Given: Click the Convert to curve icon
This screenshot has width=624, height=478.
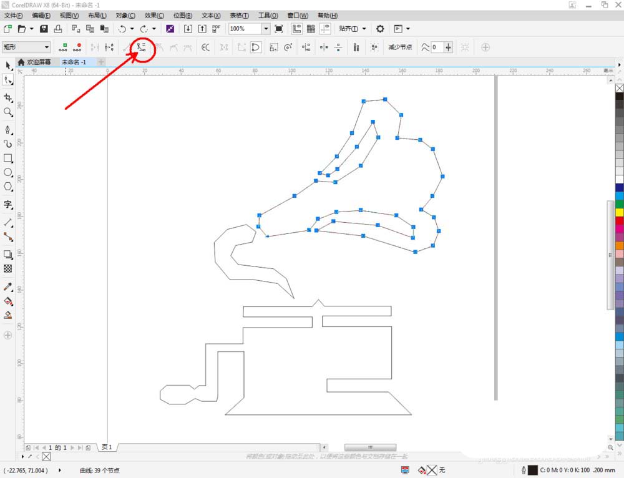Looking at the screenshot, I should (141, 47).
